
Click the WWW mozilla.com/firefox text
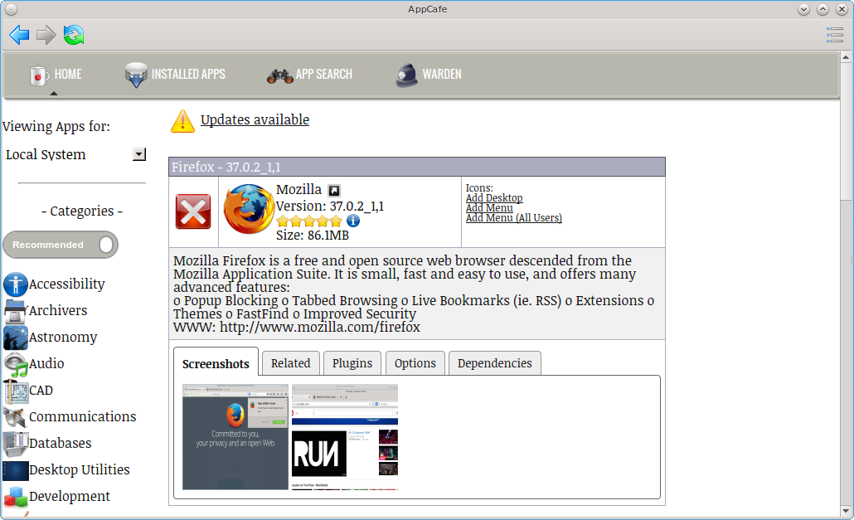296,328
